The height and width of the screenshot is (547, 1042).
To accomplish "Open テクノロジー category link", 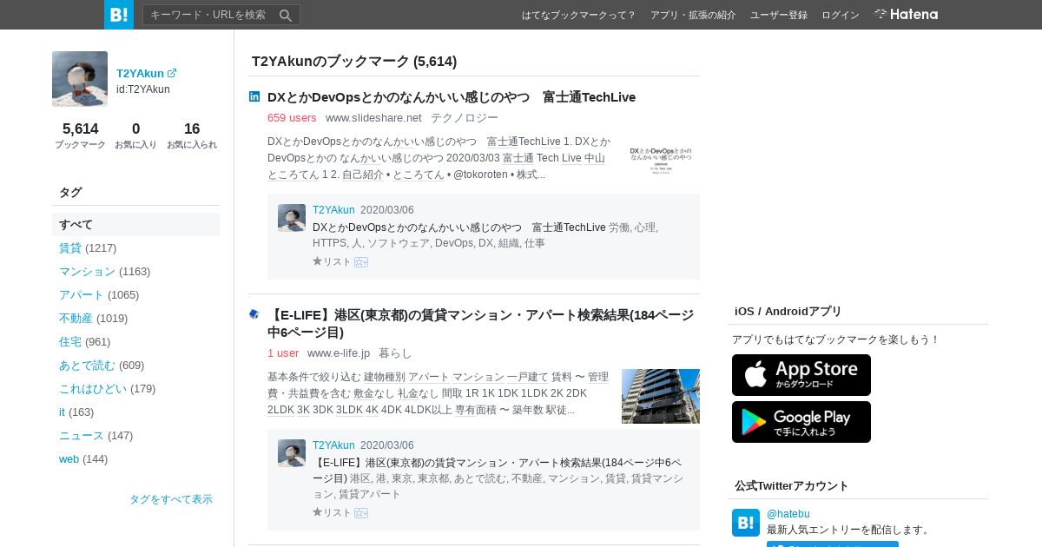I will (465, 117).
